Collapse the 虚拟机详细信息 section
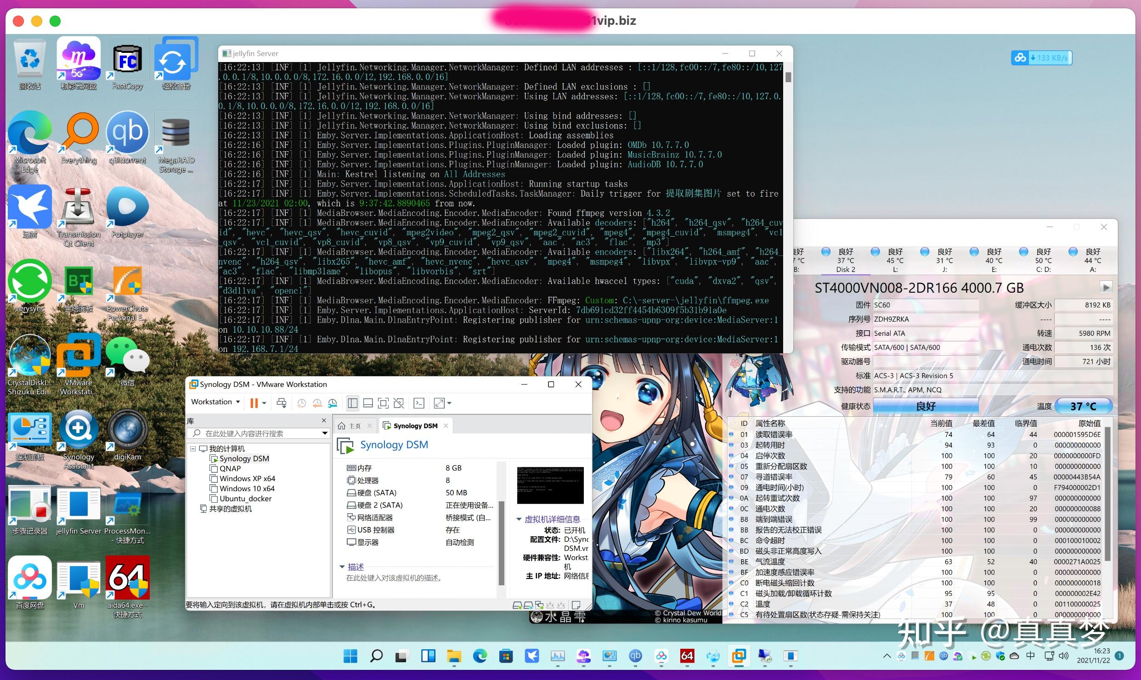1141x680 pixels. (520, 519)
